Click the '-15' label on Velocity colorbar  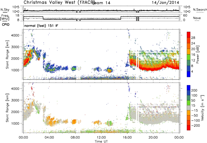(195, 110)
